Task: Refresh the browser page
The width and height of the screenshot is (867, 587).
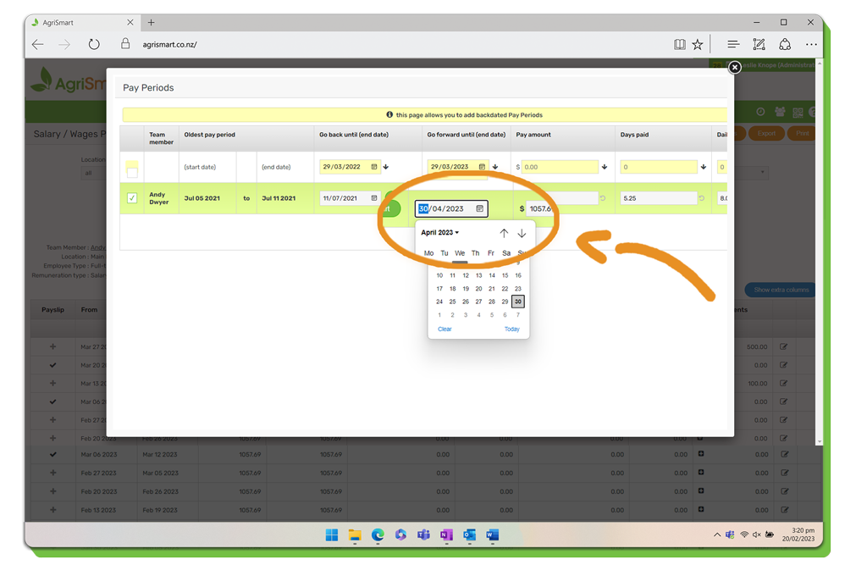Action: tap(94, 44)
